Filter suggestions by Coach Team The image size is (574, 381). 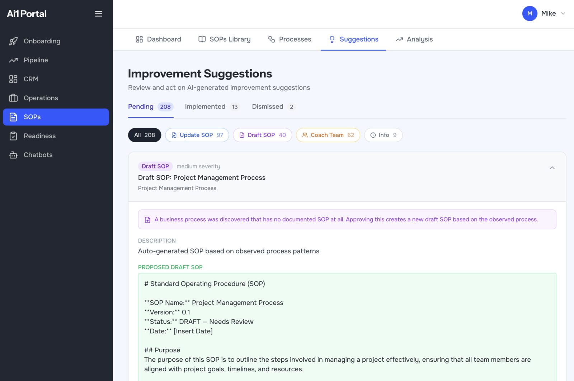tap(328, 135)
